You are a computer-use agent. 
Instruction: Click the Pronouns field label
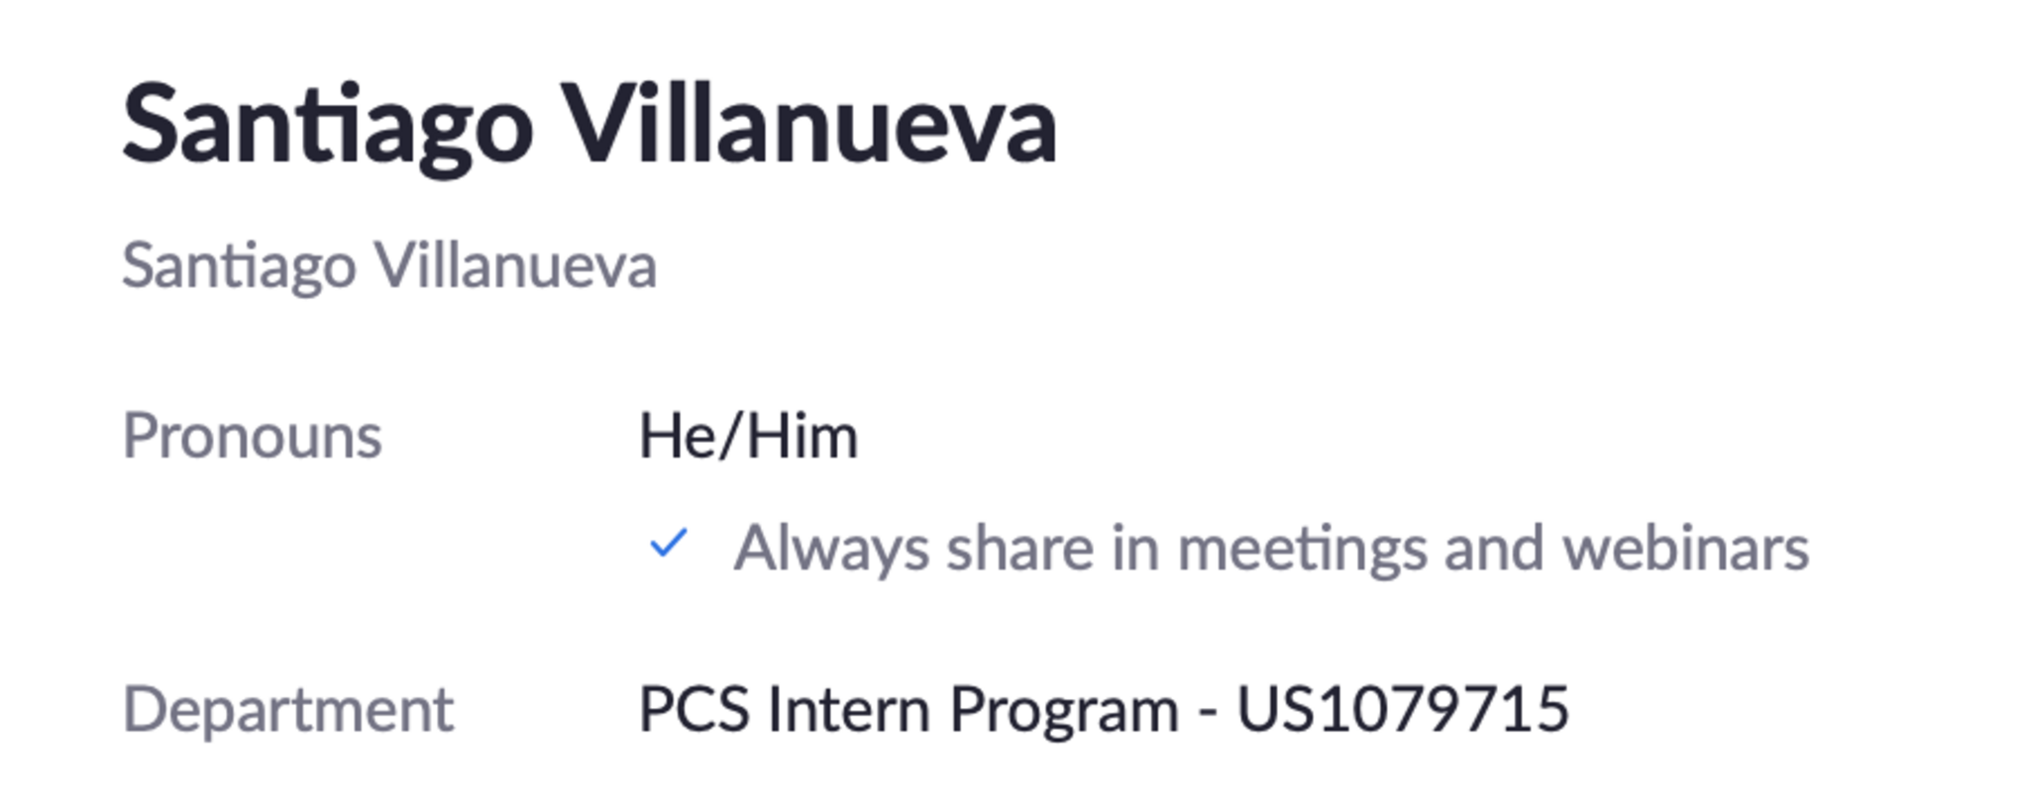pos(252,436)
